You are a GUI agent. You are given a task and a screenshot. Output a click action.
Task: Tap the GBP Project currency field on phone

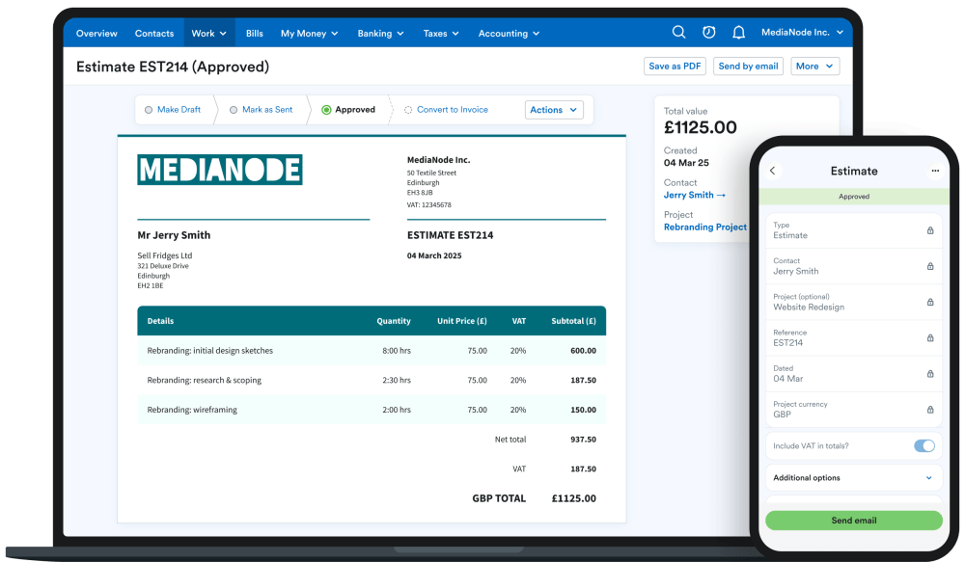point(854,410)
